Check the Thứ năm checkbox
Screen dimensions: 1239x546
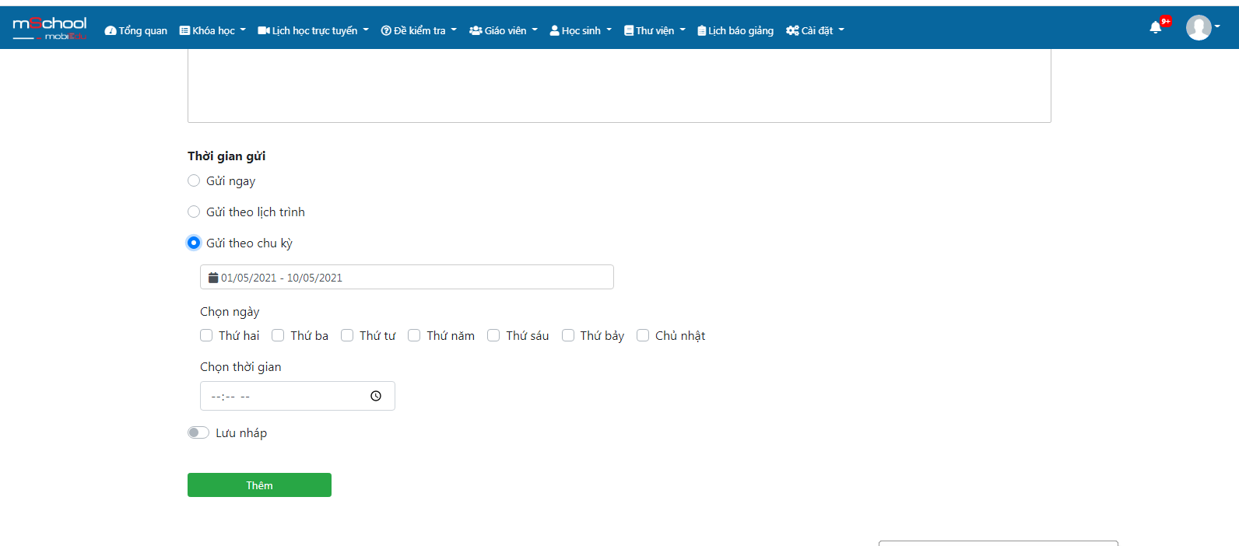pyautogui.click(x=414, y=335)
